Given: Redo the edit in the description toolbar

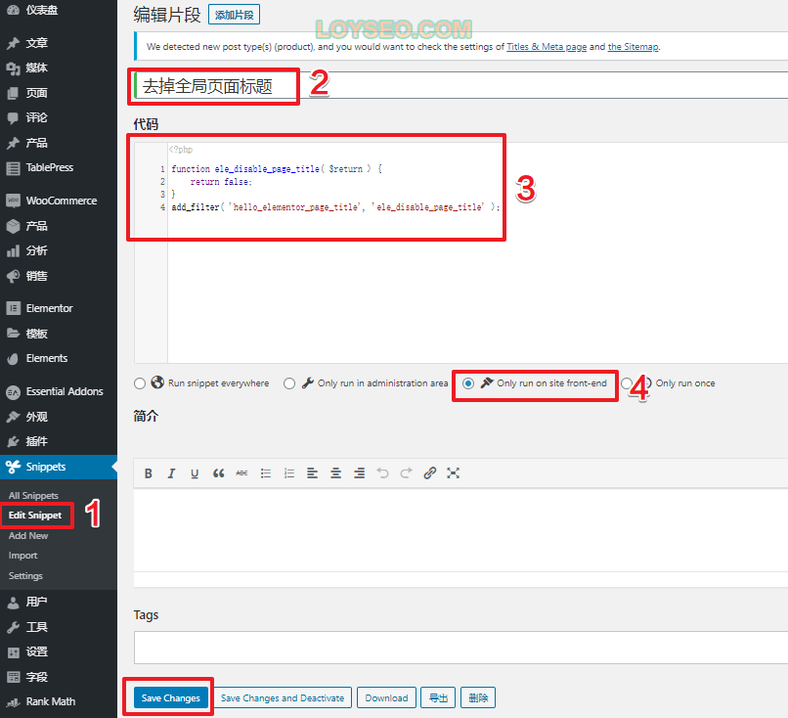Looking at the screenshot, I should point(406,473).
